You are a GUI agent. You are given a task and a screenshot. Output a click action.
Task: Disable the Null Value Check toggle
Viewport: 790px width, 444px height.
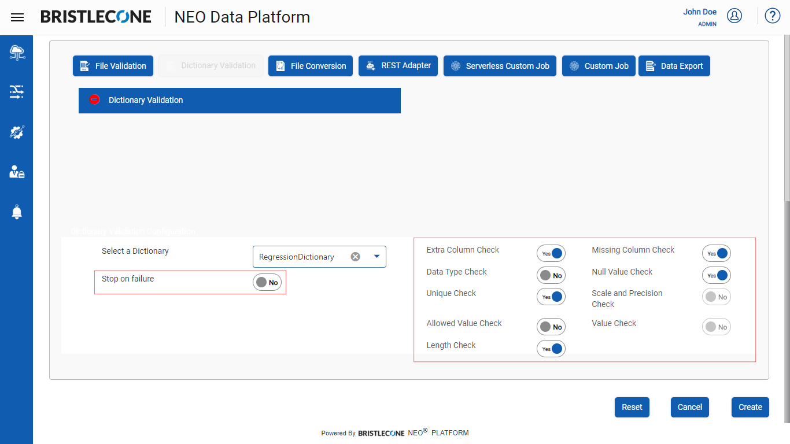click(717, 275)
